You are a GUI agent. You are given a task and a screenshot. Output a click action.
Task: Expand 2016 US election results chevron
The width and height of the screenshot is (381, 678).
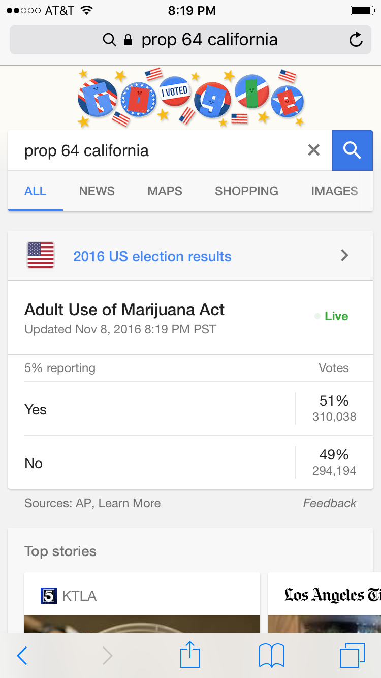click(344, 255)
